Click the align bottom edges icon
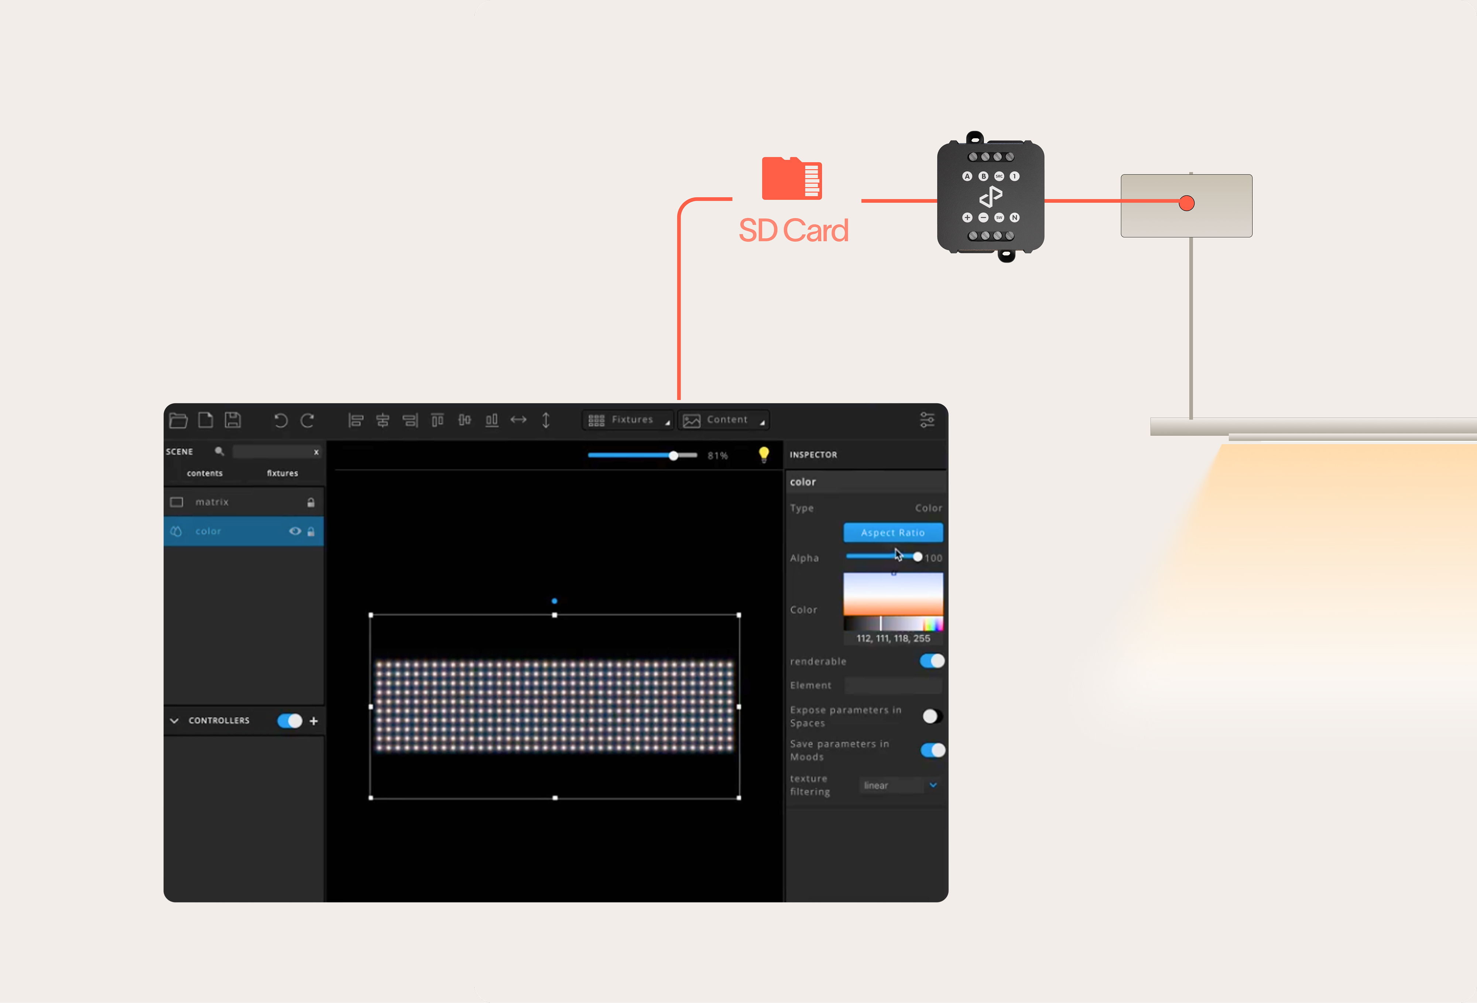 491,420
